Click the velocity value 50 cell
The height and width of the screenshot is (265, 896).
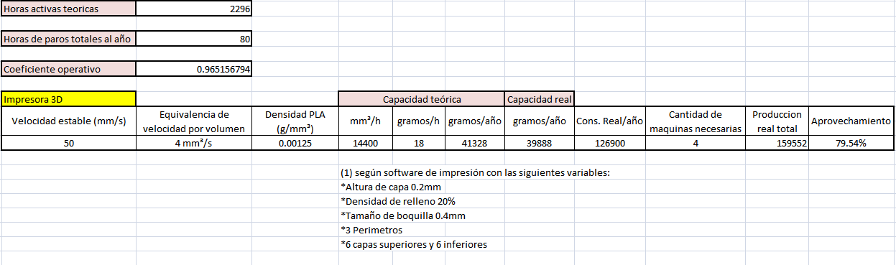[x=68, y=143]
